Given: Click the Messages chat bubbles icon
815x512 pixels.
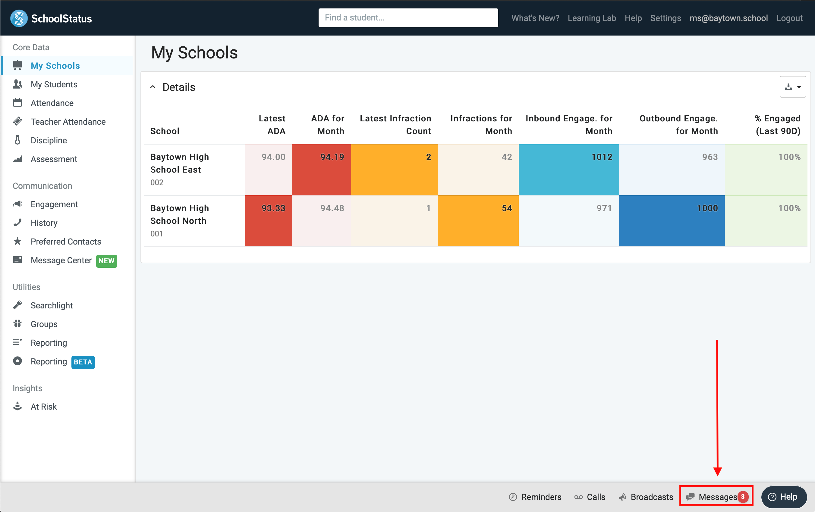Looking at the screenshot, I should click(x=691, y=497).
